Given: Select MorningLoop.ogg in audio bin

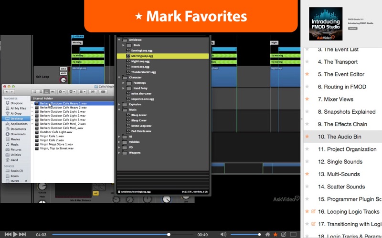Looking at the screenshot, I should tap(163, 56).
